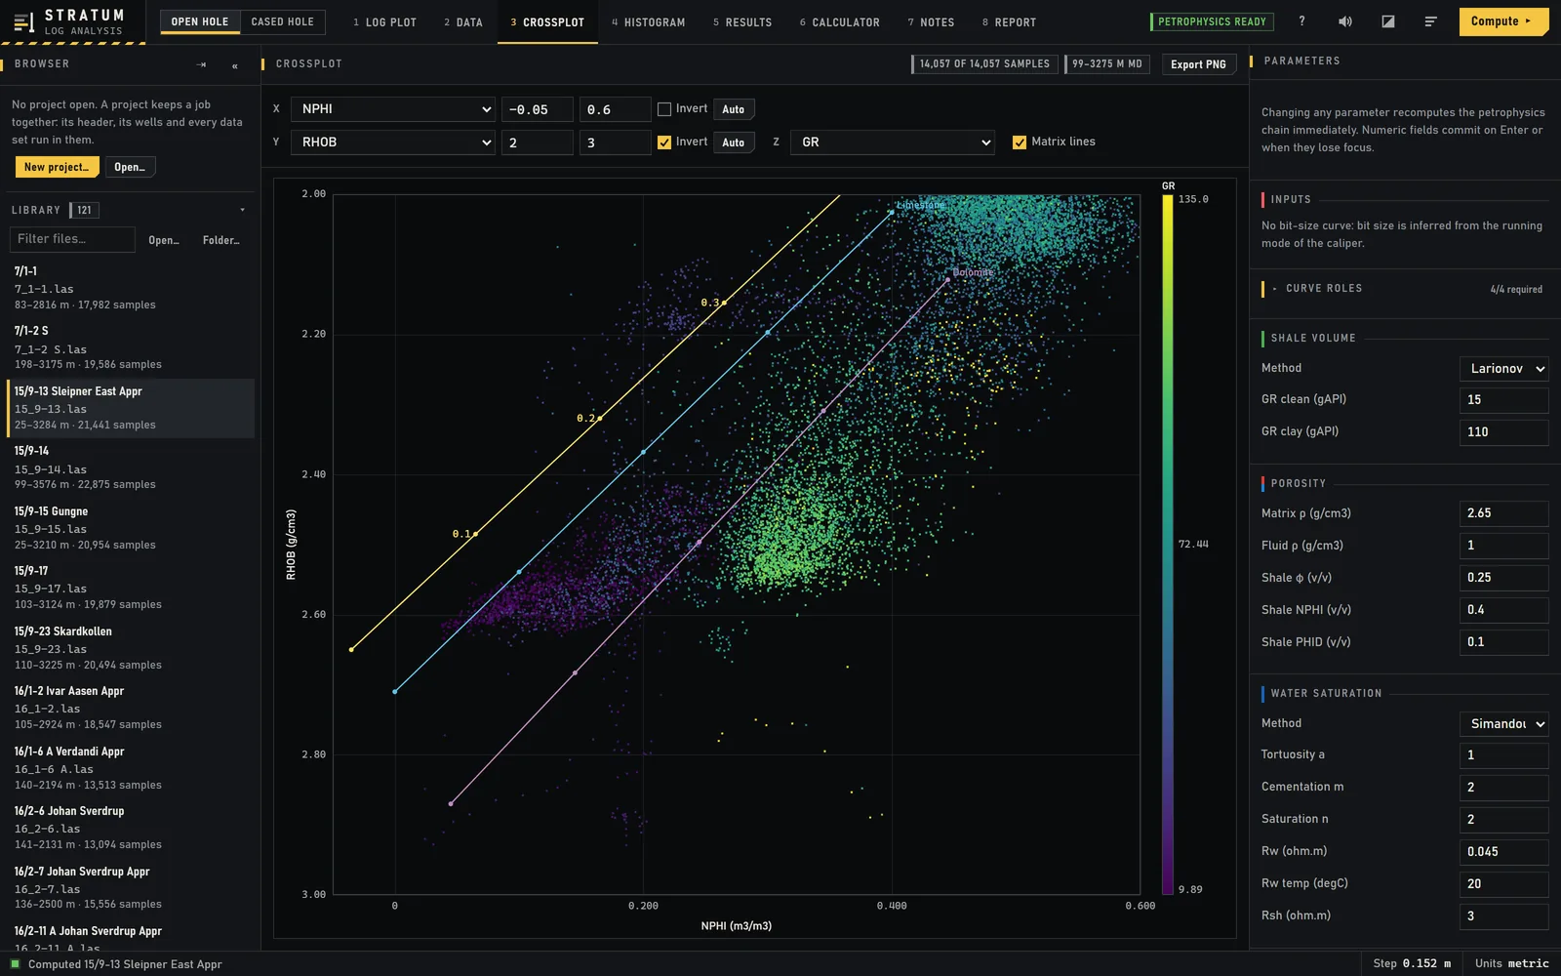Click the Filter files input
The width and height of the screenshot is (1561, 976).
(72, 239)
